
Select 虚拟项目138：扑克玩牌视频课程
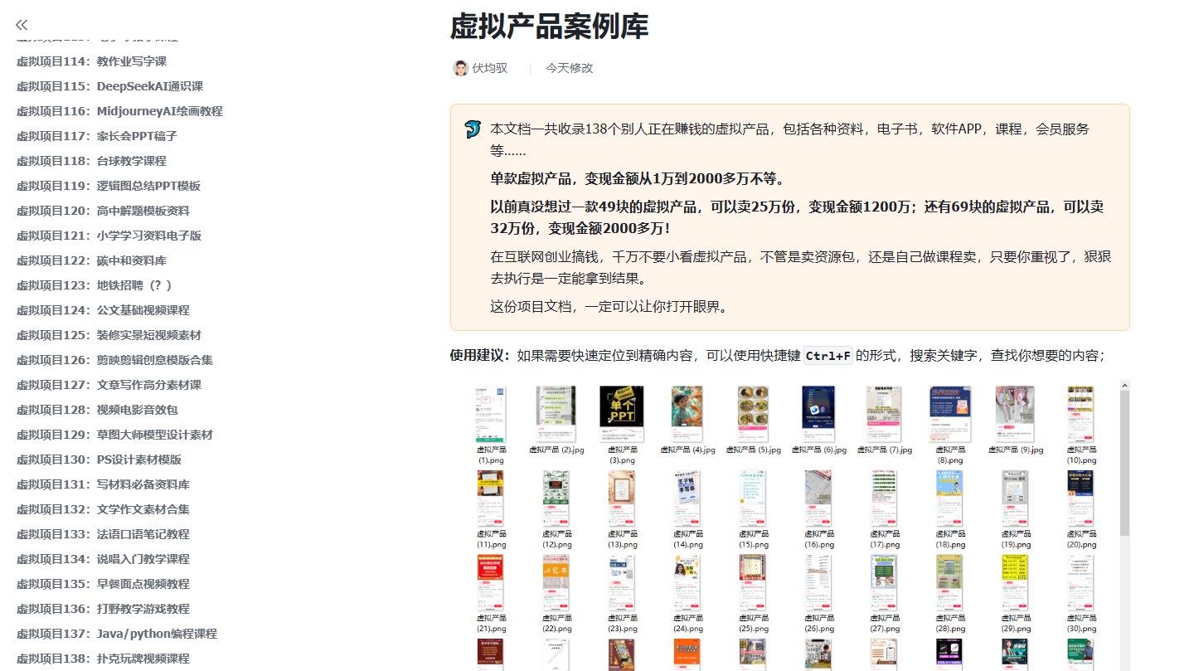point(103,659)
